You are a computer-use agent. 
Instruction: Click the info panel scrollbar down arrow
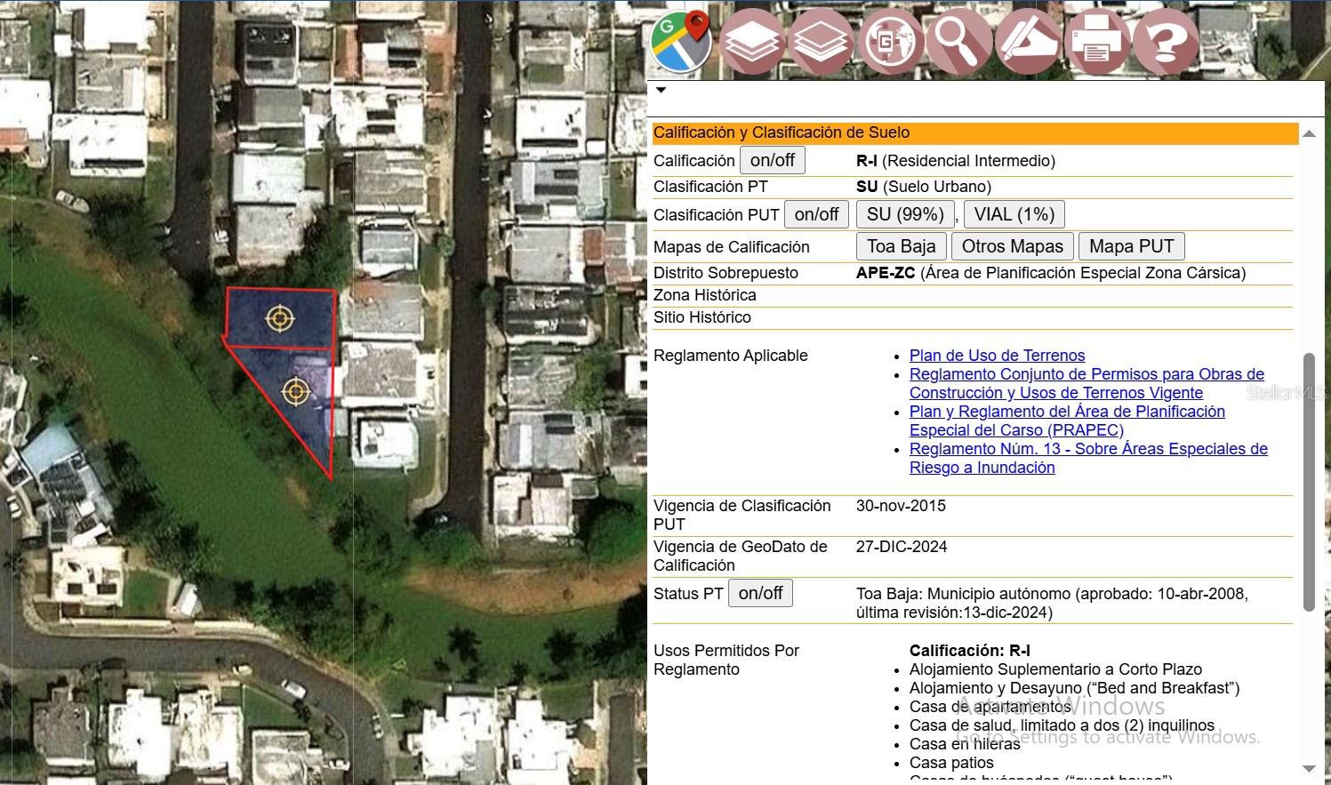(1309, 769)
